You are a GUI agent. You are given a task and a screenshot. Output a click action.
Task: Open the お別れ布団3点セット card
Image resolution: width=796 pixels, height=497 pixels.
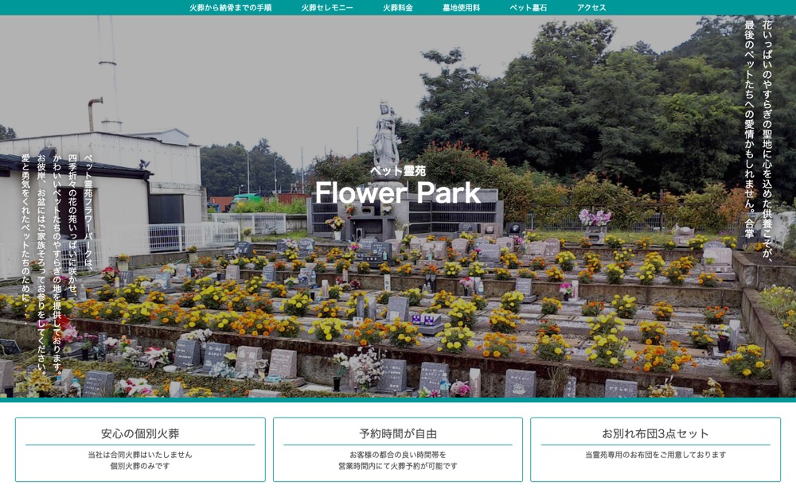(x=655, y=449)
